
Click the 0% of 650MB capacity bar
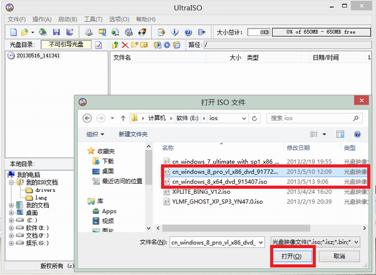point(321,32)
